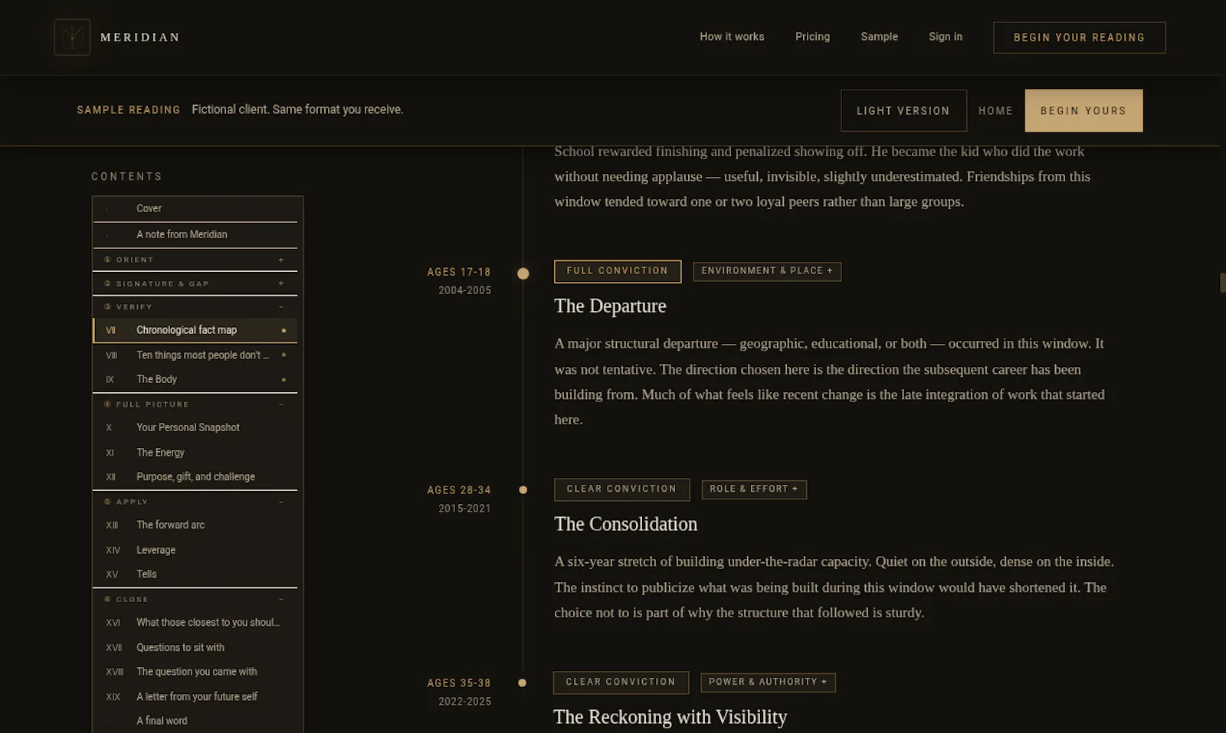Click the Ages 35-38 timeline dot
This screenshot has width=1226, height=733.
tap(523, 682)
